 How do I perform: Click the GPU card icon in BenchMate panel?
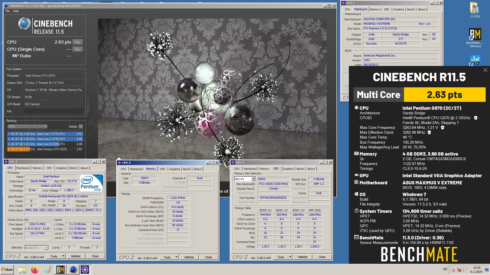coord(356,175)
